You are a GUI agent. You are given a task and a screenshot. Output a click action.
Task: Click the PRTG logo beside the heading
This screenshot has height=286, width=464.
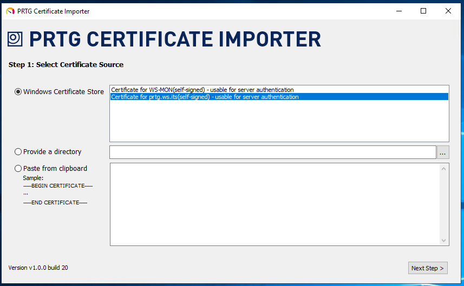click(15, 39)
